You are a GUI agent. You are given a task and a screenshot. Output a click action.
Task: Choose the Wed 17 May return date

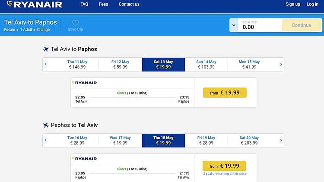(120, 140)
